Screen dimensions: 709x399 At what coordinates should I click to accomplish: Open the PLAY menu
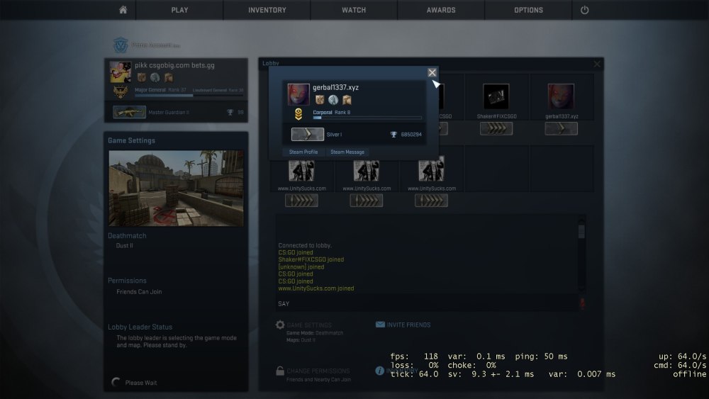point(179,10)
